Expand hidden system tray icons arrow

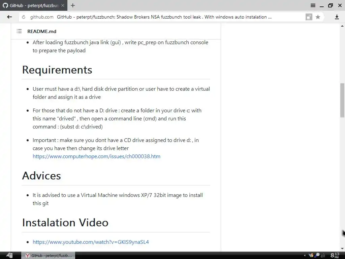305,256
